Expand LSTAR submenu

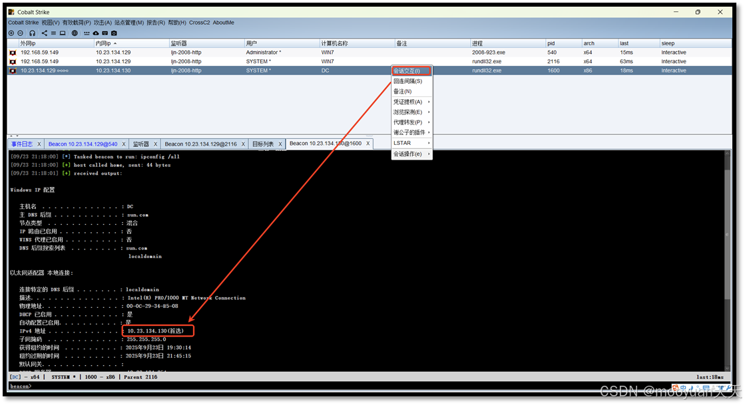pyautogui.click(x=411, y=143)
